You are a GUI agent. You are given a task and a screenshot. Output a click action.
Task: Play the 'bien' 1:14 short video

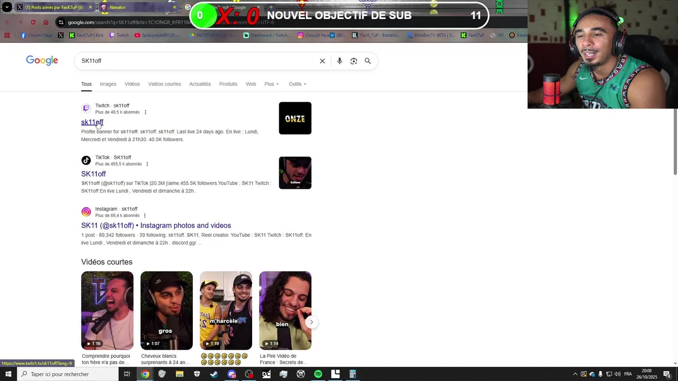click(x=285, y=311)
